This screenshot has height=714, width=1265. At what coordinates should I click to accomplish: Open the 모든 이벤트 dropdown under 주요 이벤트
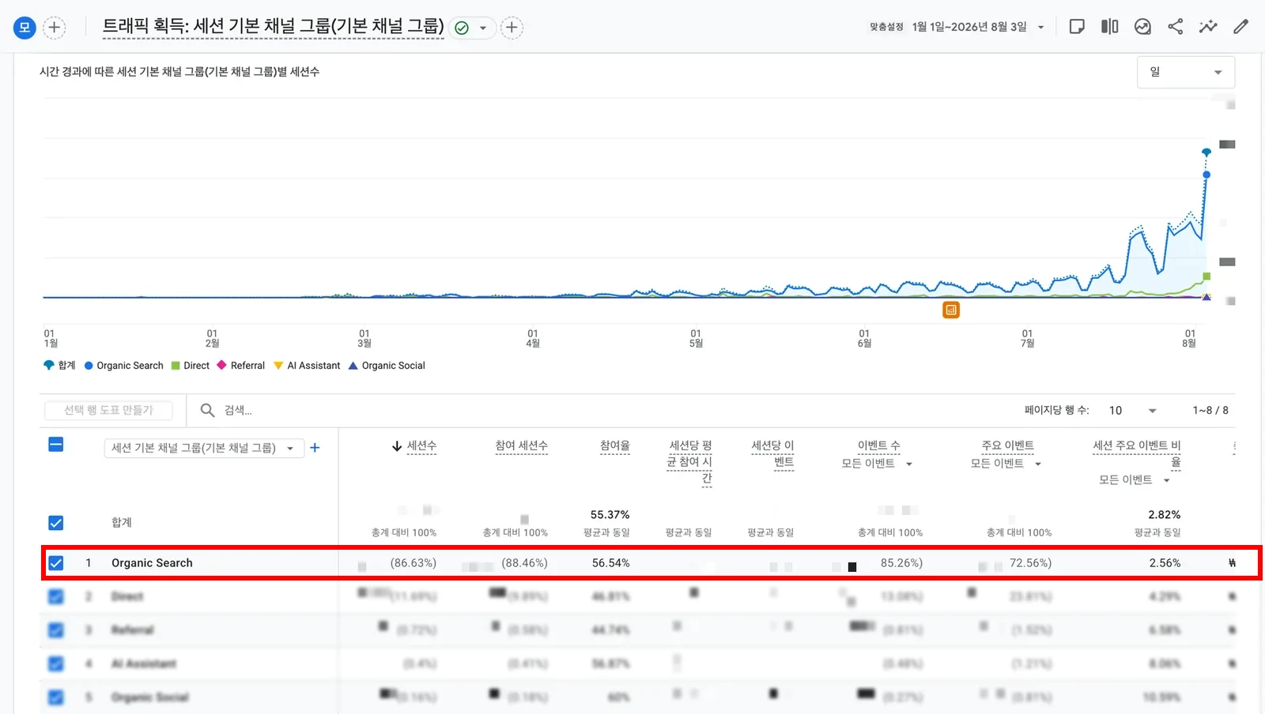point(1006,464)
